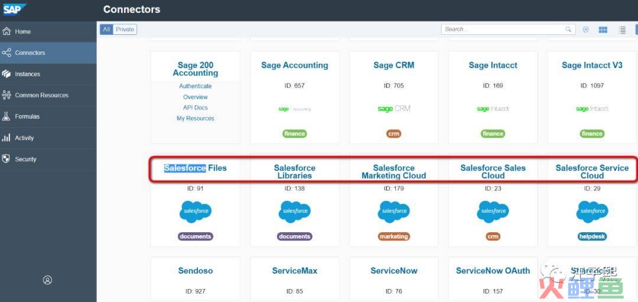Viewport: 638px width, 302px height.
Task: Open the Common Resources menu item
Action: tap(41, 95)
